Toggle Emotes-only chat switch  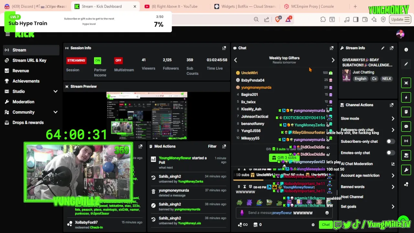pyautogui.click(x=391, y=153)
